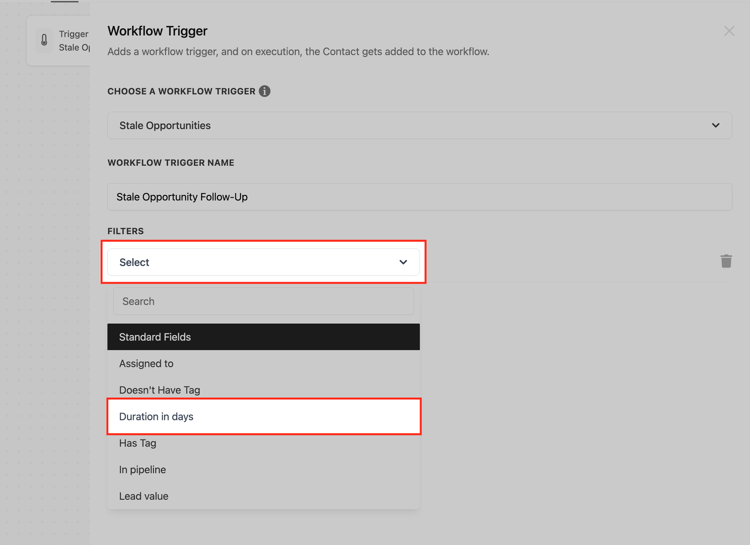Click the thermometer icon on the trigger card
Viewport: 750px width, 545px height.
coord(44,40)
